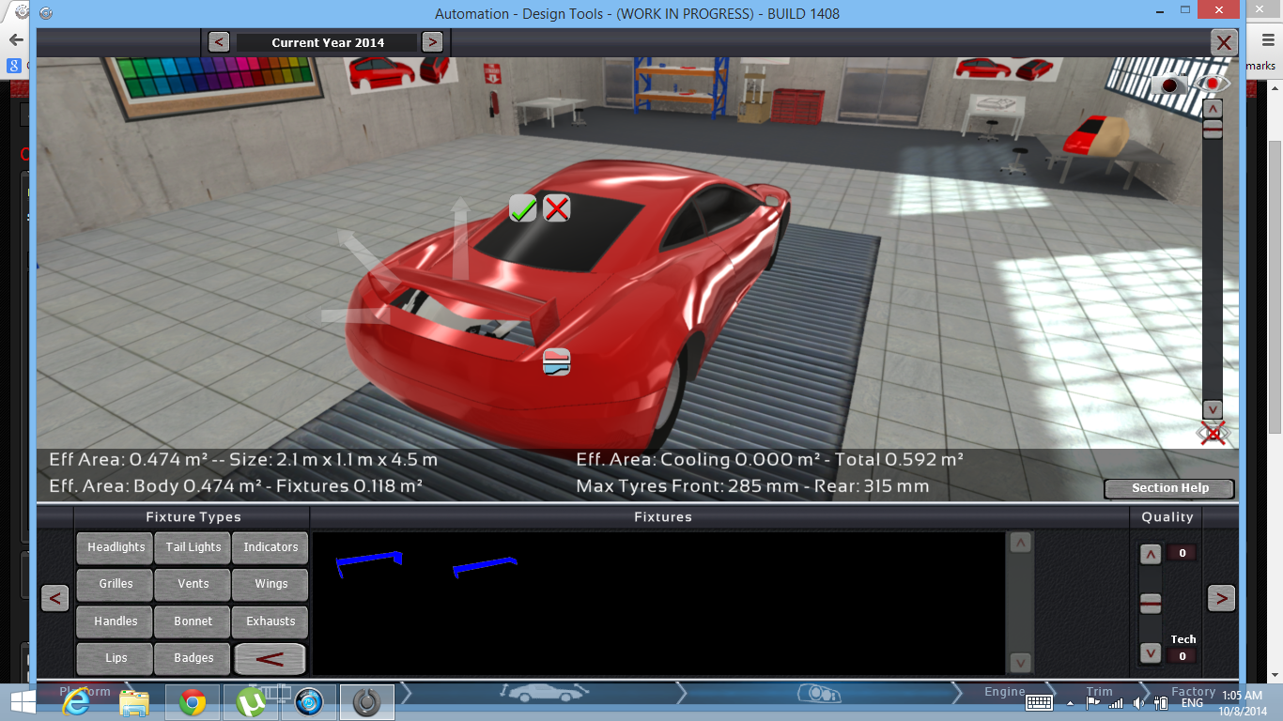
Task: Click Automation game taskbar icon
Action: [366, 702]
